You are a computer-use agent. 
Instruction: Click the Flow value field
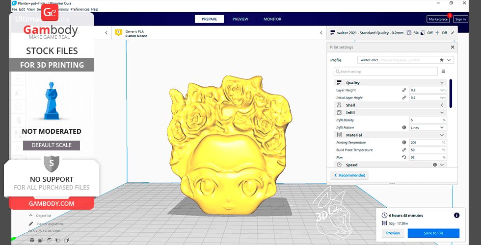(428, 157)
